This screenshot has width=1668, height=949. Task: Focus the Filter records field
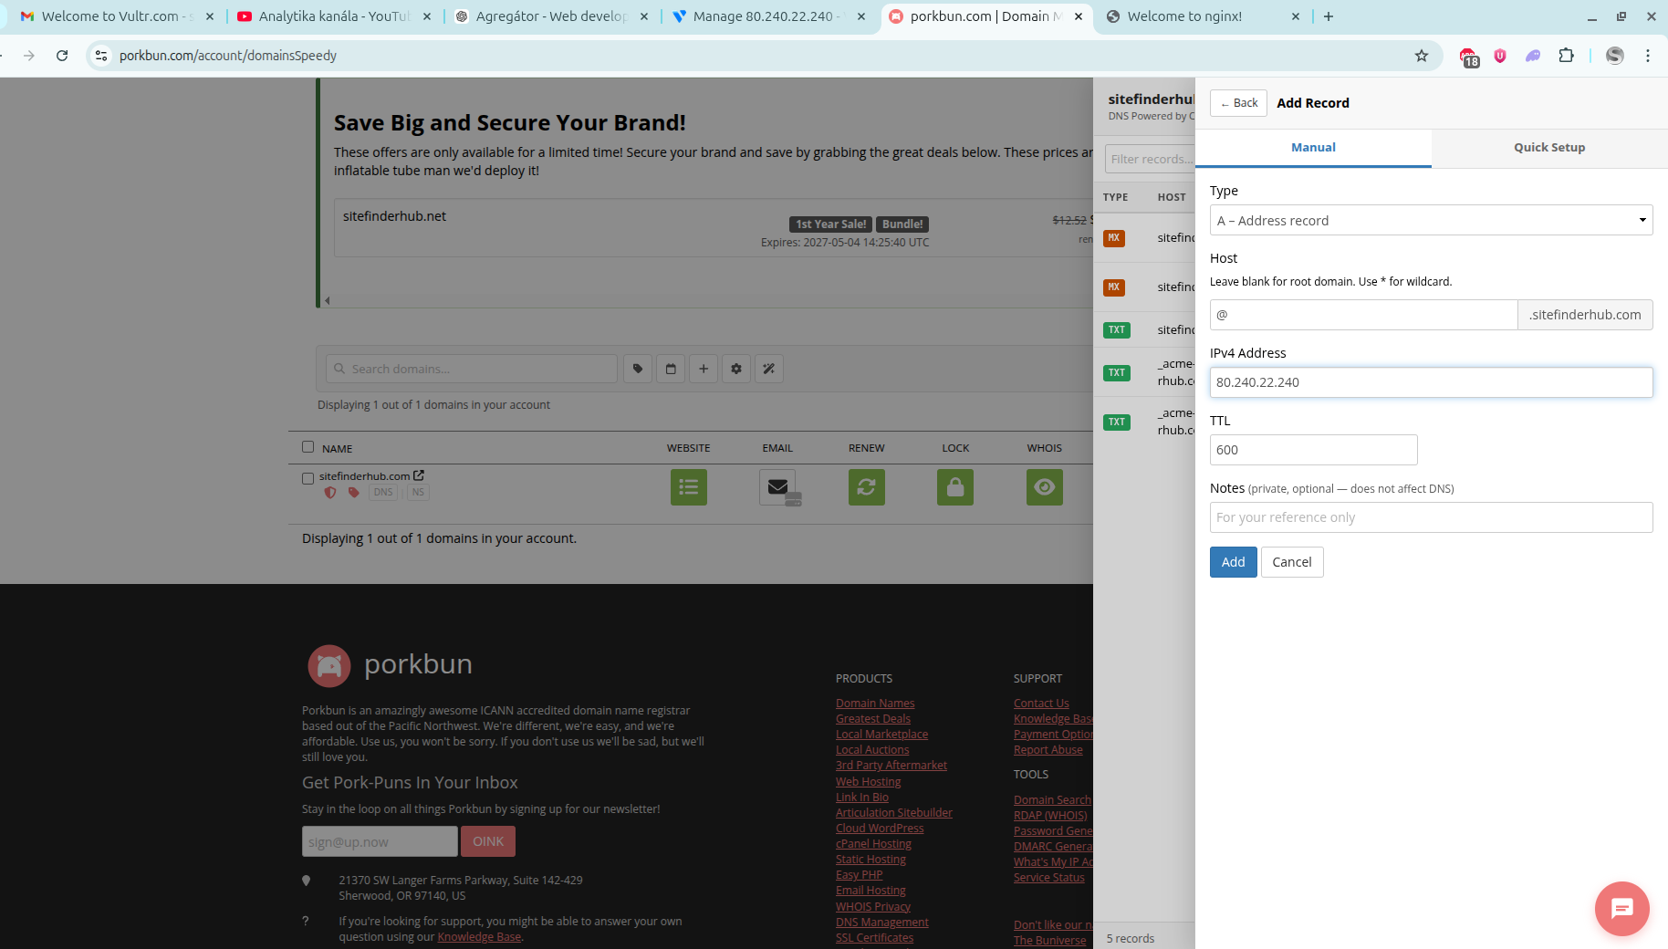[x=1150, y=159]
